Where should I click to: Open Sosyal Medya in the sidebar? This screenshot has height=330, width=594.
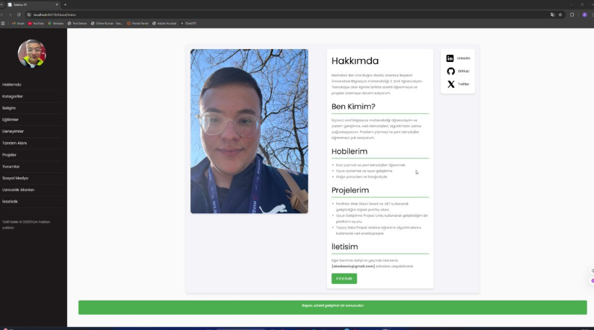(x=15, y=178)
